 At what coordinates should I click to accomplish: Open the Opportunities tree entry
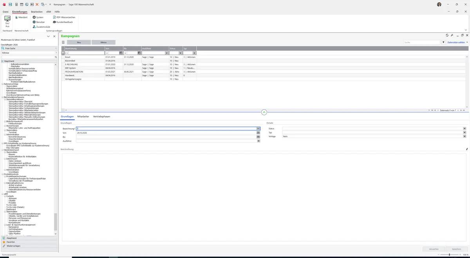coord(14,231)
